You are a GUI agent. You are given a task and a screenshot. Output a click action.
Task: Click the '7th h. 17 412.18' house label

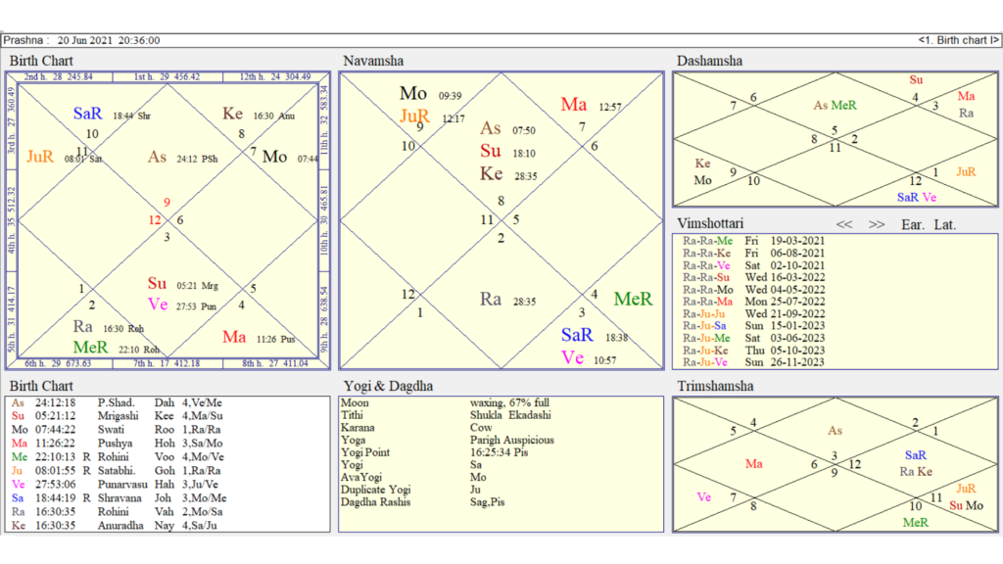[167, 363]
